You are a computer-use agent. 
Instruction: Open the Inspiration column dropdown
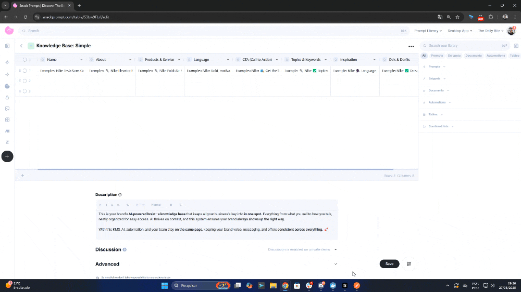pos(375,60)
